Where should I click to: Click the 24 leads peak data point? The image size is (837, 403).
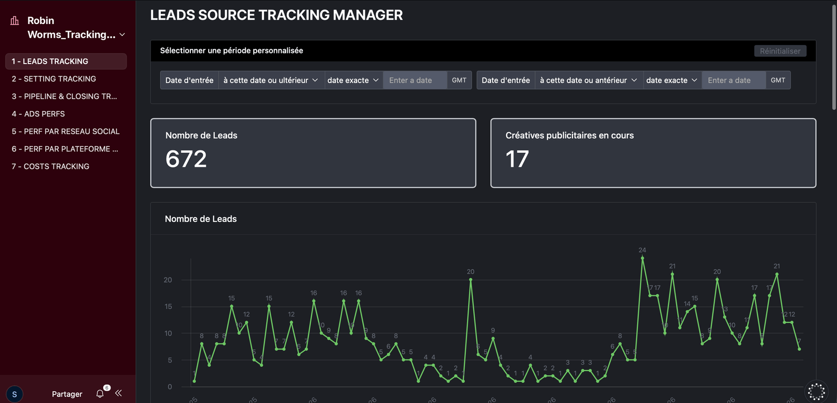pyautogui.click(x=642, y=258)
